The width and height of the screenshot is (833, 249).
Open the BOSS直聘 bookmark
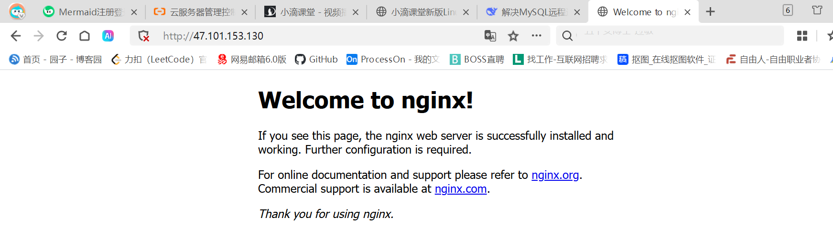477,59
